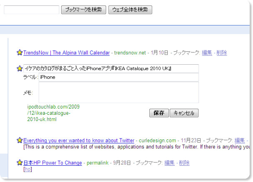This screenshot has width=253, height=182.
Task: Click 編集 link for Twitter bookmark
Action: tap(240, 140)
